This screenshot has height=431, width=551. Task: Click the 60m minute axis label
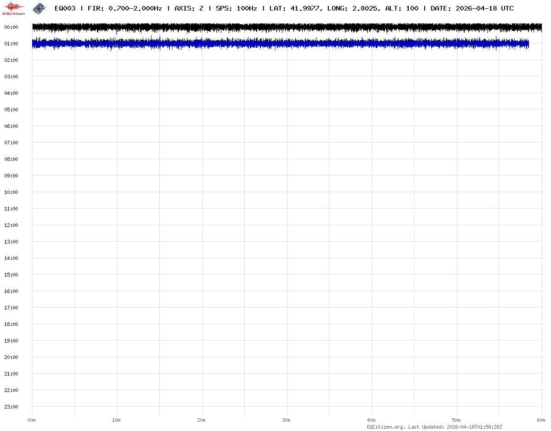tap(542, 420)
